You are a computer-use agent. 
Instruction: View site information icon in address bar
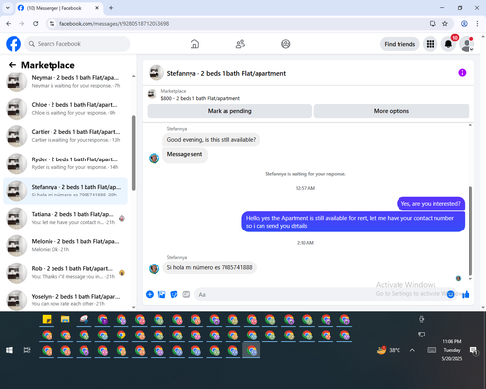tap(52, 23)
